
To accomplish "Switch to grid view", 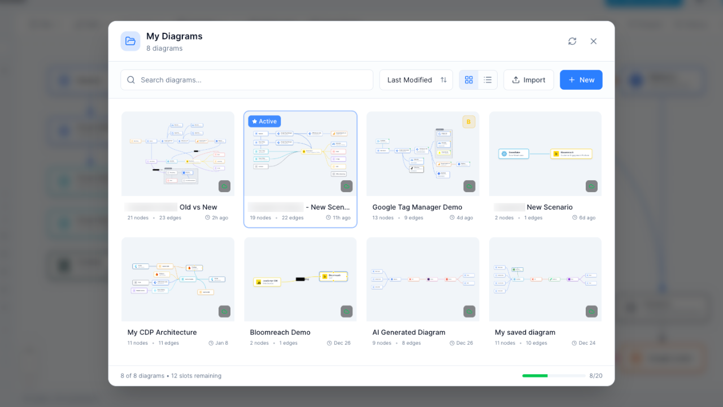I will pos(469,80).
